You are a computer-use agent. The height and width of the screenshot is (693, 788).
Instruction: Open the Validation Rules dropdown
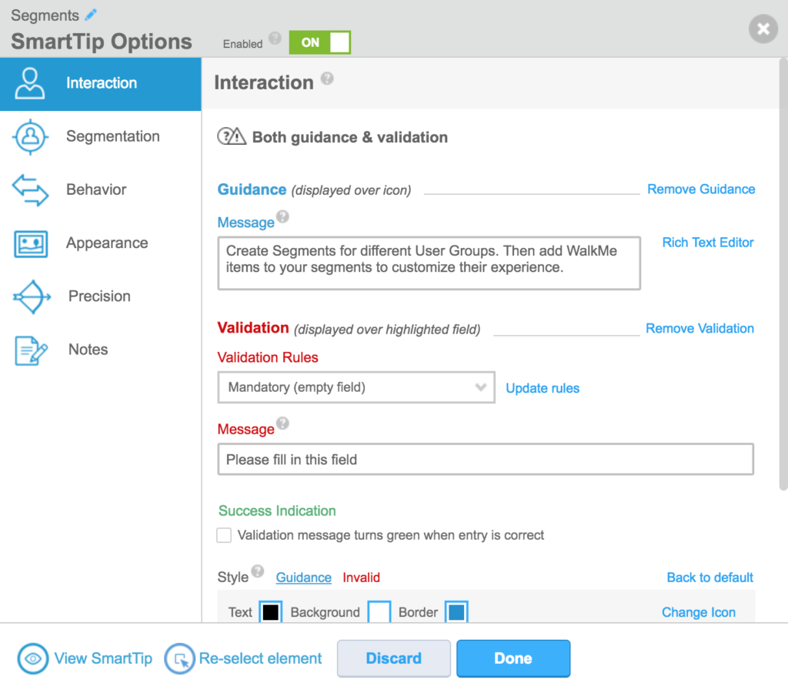point(356,387)
